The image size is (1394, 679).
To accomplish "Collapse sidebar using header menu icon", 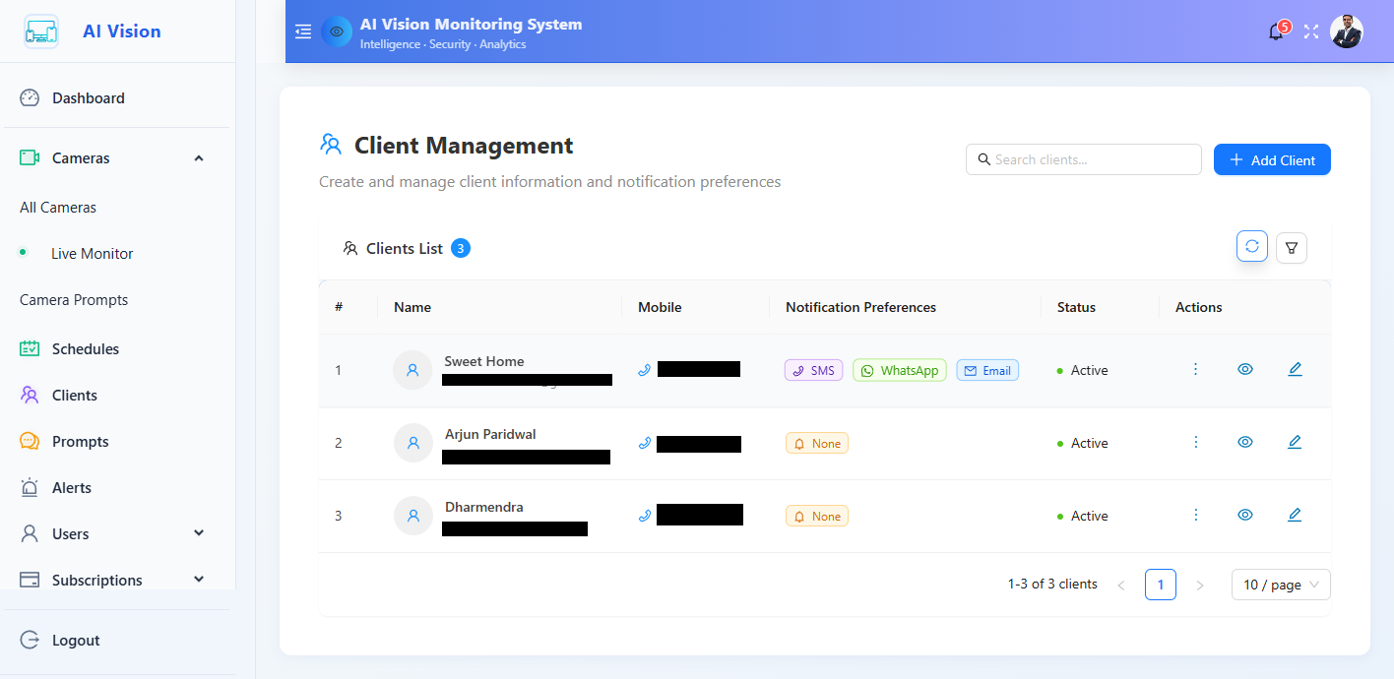I will pyautogui.click(x=303, y=31).
